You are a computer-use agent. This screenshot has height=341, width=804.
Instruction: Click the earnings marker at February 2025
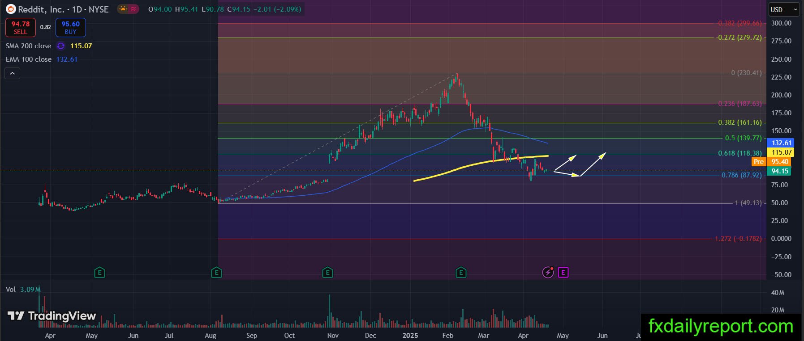(x=461, y=272)
